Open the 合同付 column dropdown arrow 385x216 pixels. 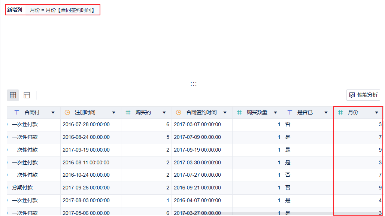click(x=53, y=113)
